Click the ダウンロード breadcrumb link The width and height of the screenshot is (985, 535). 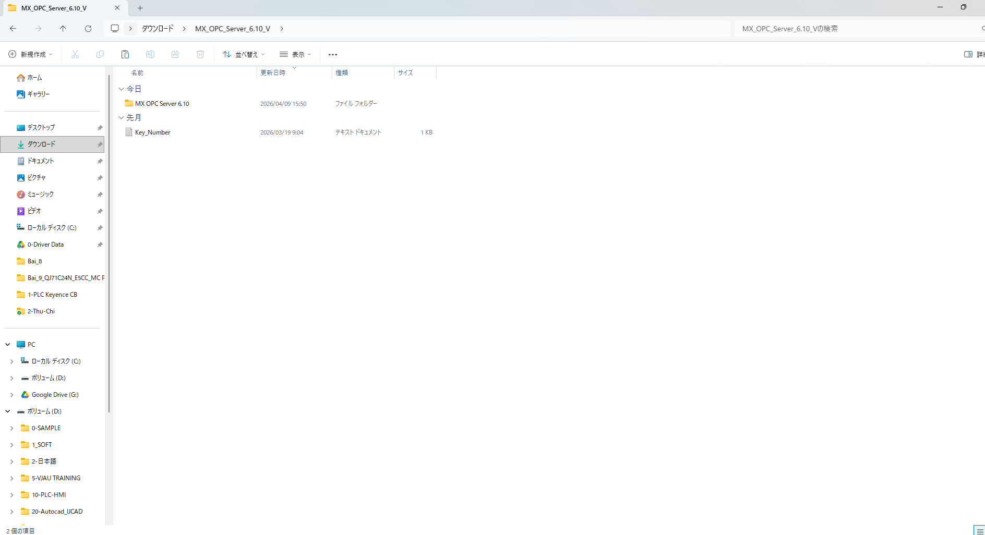click(x=158, y=29)
